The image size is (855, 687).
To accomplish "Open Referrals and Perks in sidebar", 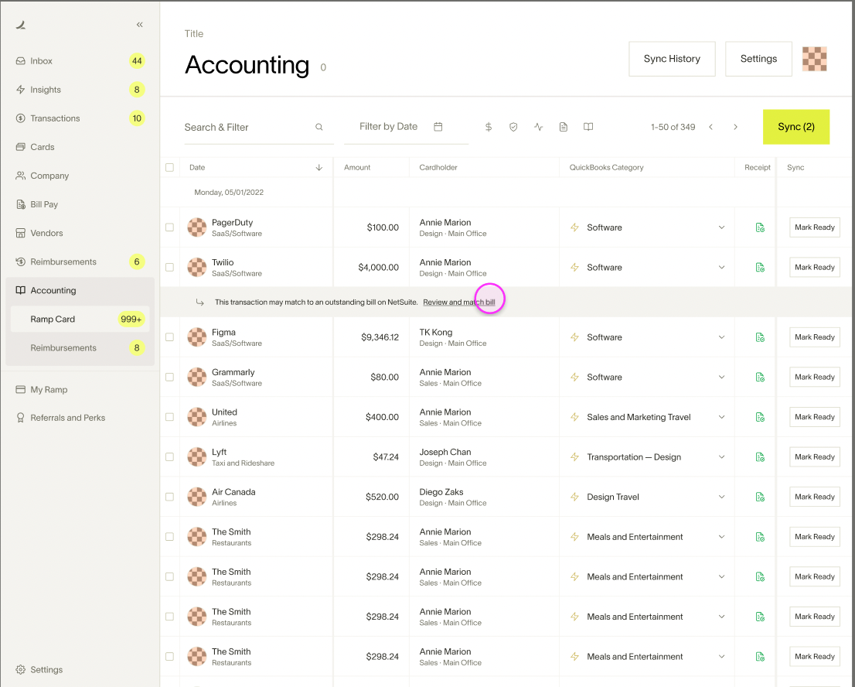I will [80, 418].
